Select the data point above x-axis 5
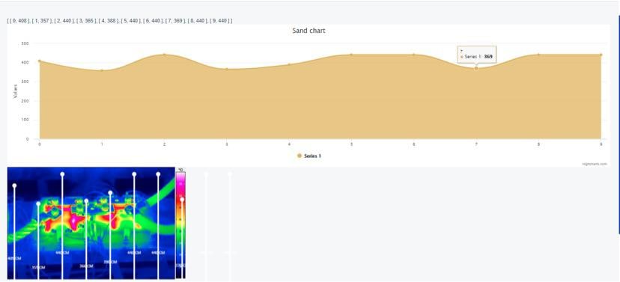Image resolution: width=620 pixels, height=282 pixels. [x=351, y=55]
